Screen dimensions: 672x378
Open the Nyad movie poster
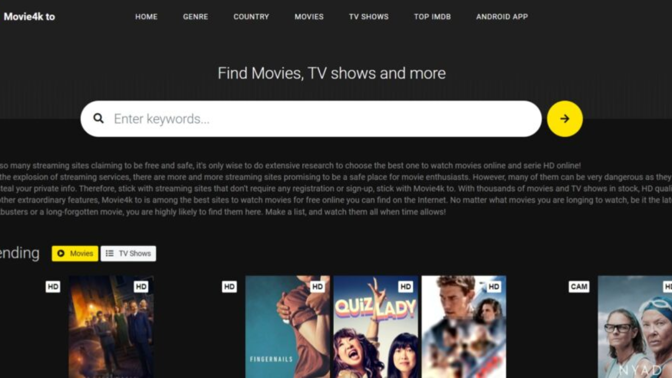(635, 327)
